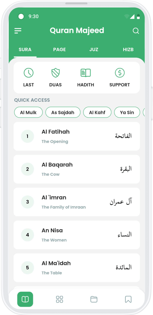153x315 pixels.
Task: Tap the As Sajdah quick access chip
Action: [x=63, y=112]
